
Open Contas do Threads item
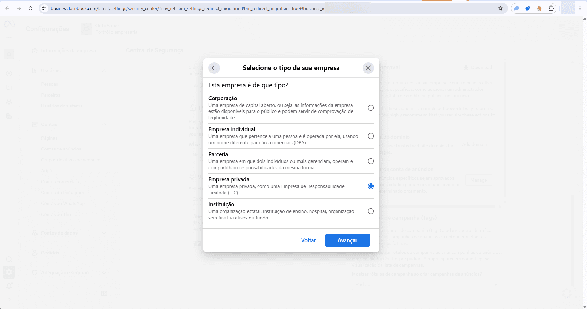(60, 214)
